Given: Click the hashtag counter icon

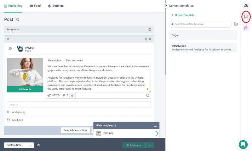Looking at the screenshot, I should tap(64, 95).
